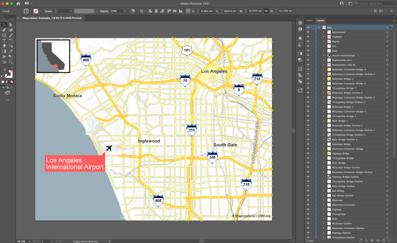Screen dimensions: 397x243
Task: Click the Opacity label link
Action: (x=104, y=11)
